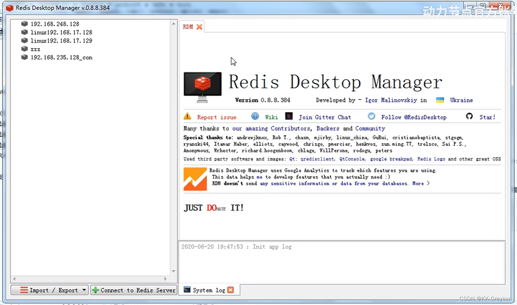Click the linux192.168.17.128 server icon

point(25,32)
